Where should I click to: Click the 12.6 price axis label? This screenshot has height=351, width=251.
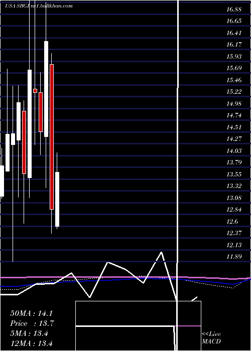coord(232,222)
